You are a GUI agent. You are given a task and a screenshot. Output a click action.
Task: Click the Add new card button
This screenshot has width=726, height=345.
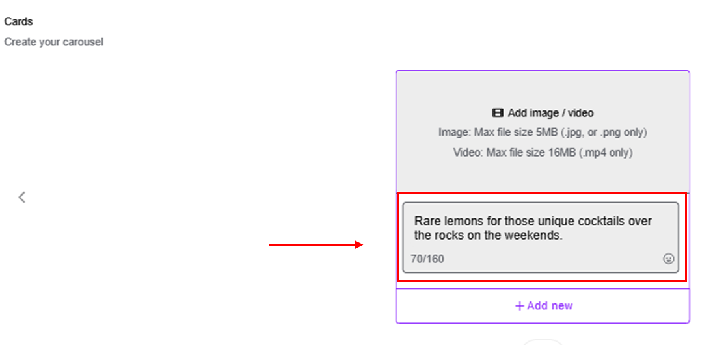pyautogui.click(x=543, y=305)
